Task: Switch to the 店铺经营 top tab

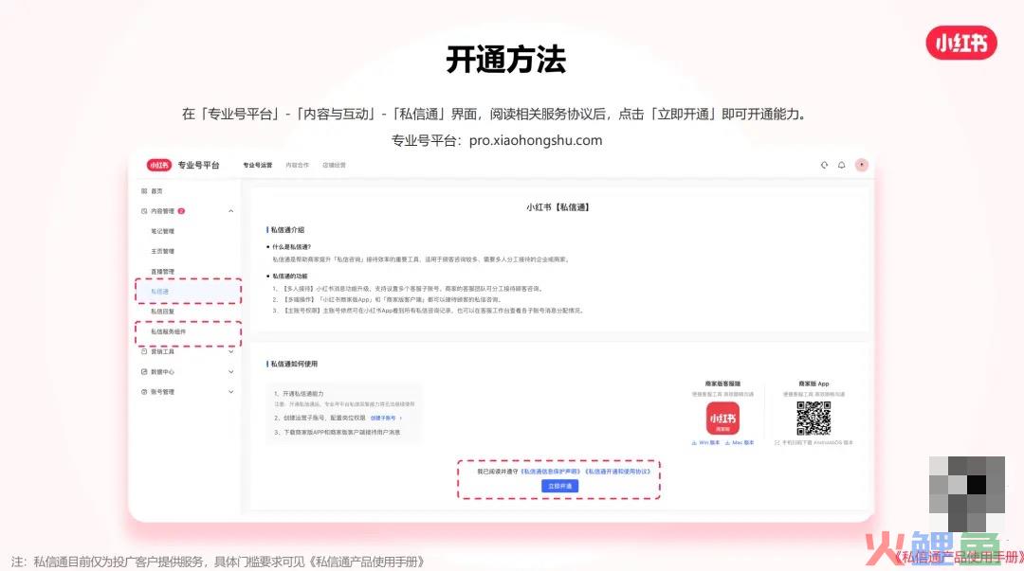Action: [x=334, y=165]
